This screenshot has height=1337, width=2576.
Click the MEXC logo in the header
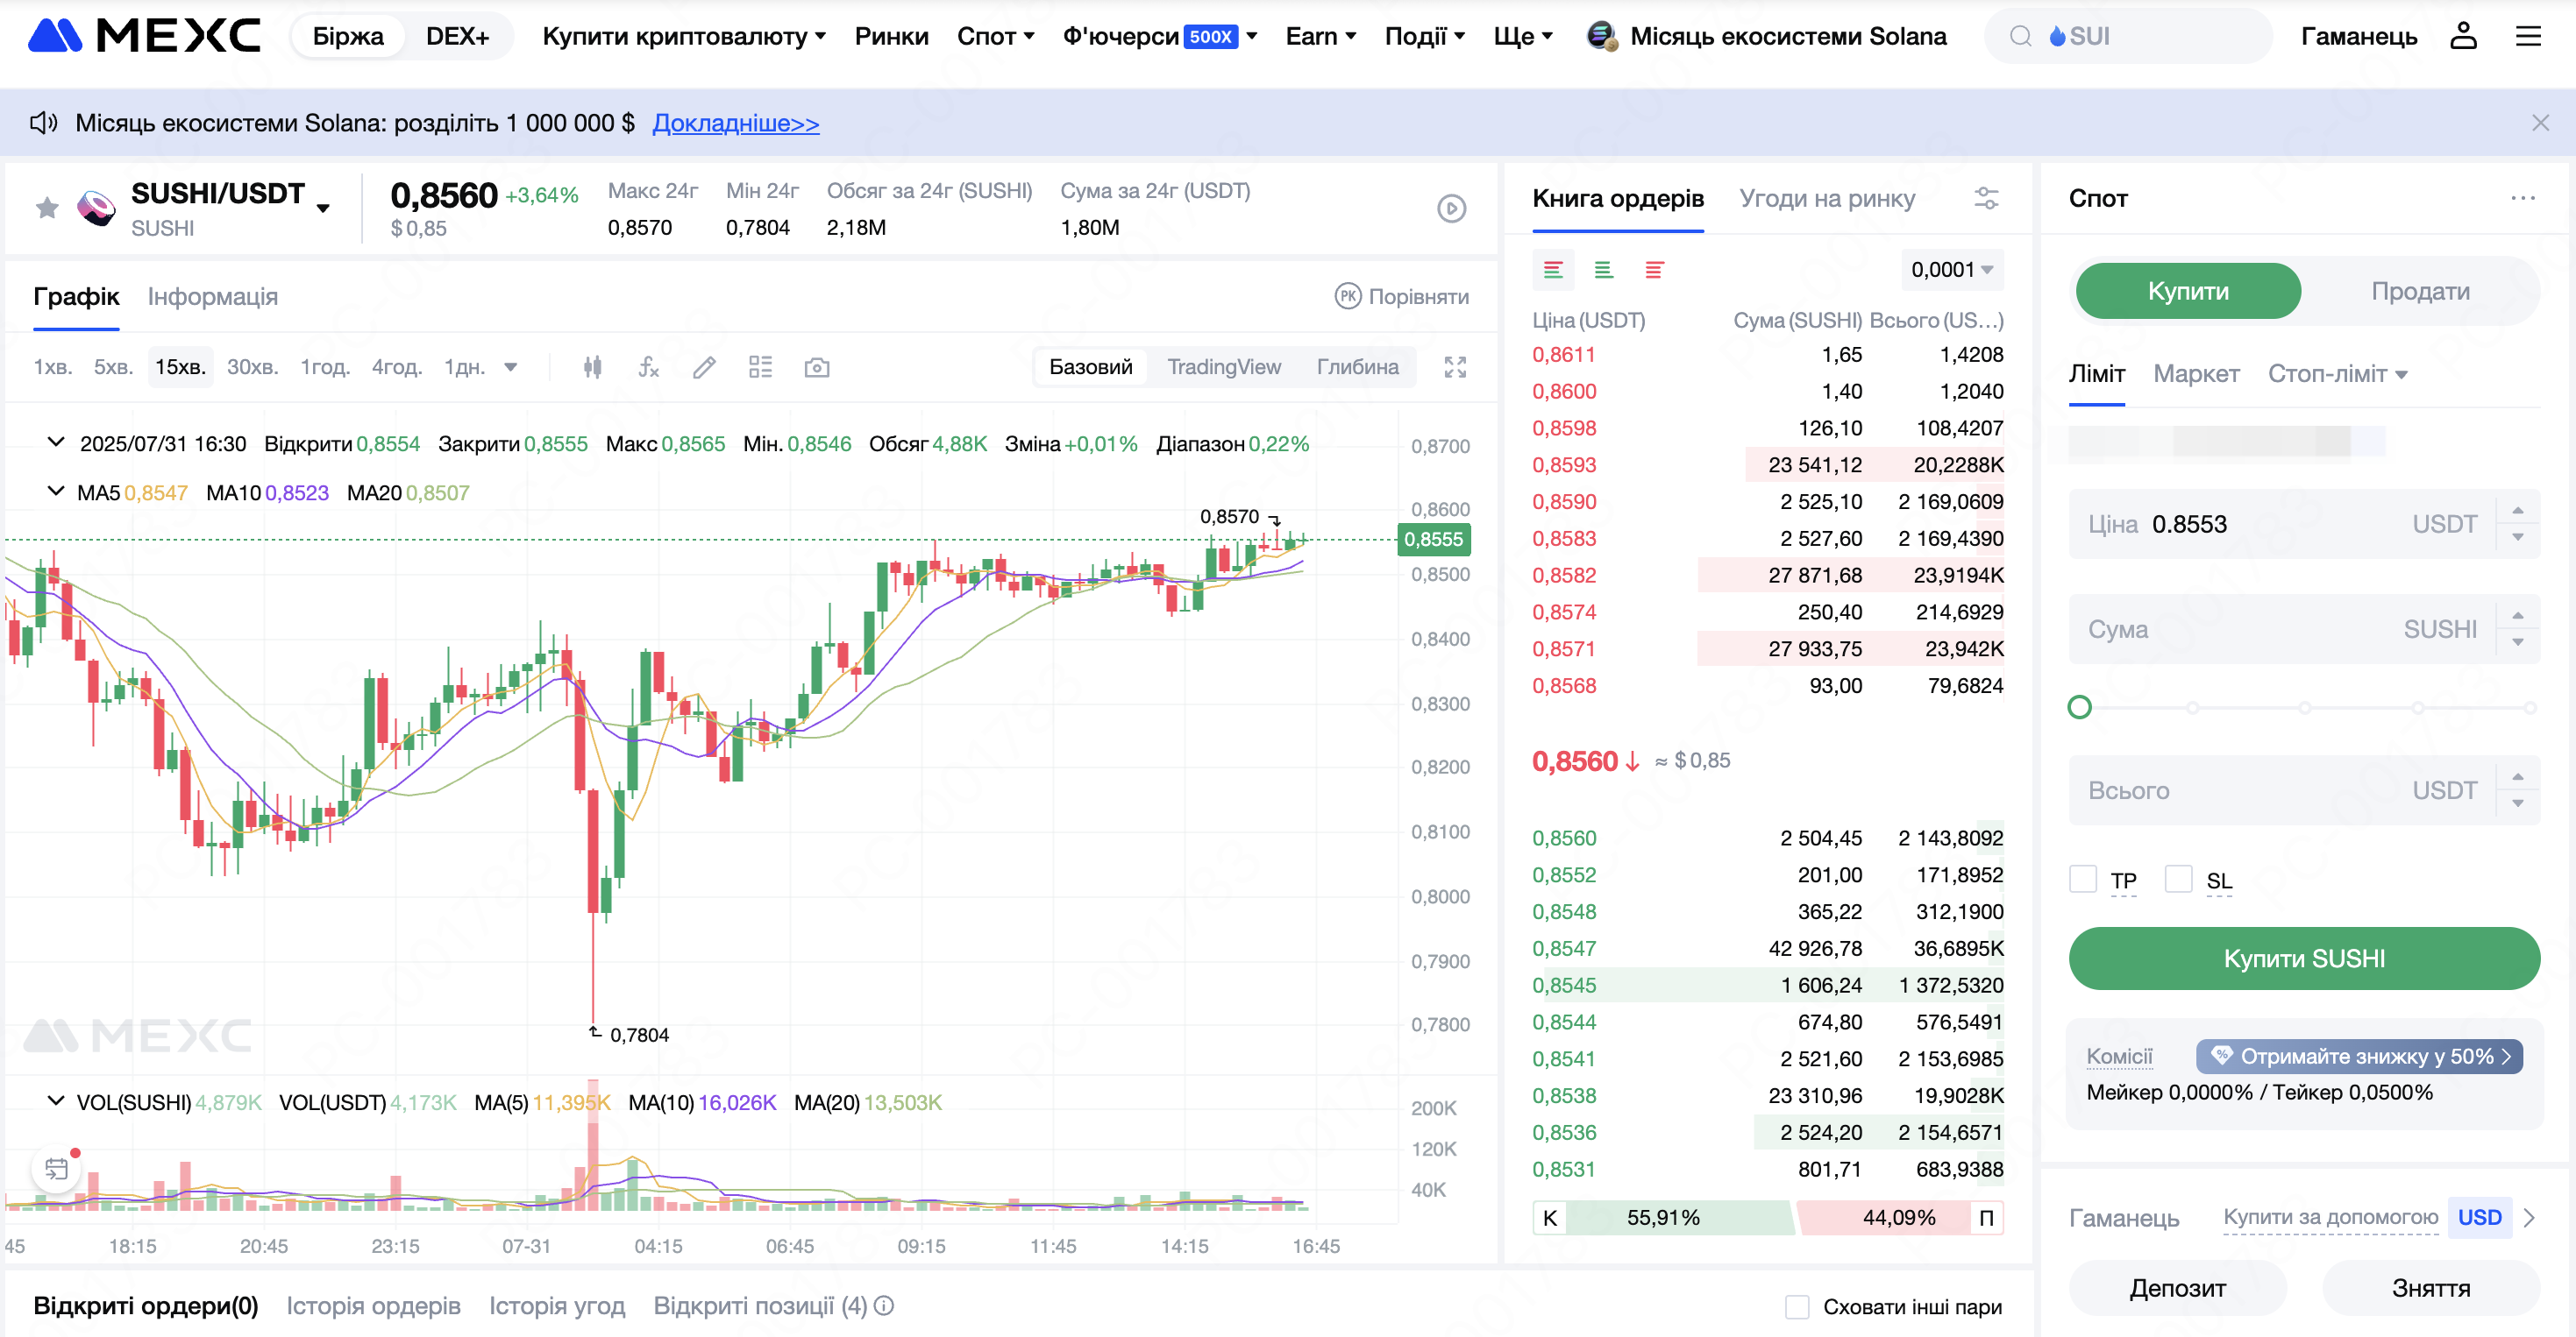click(144, 36)
